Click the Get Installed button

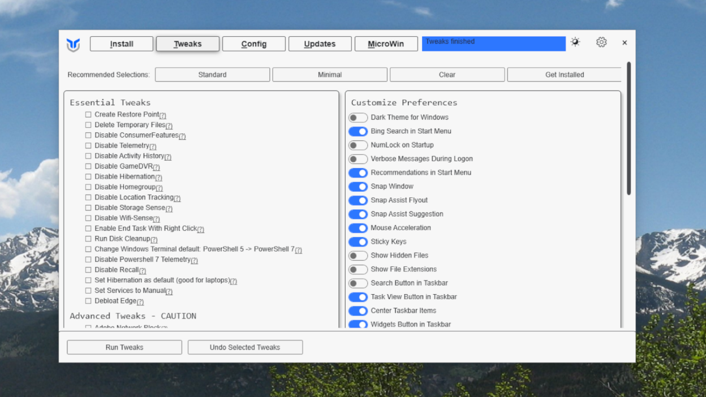[564, 74]
